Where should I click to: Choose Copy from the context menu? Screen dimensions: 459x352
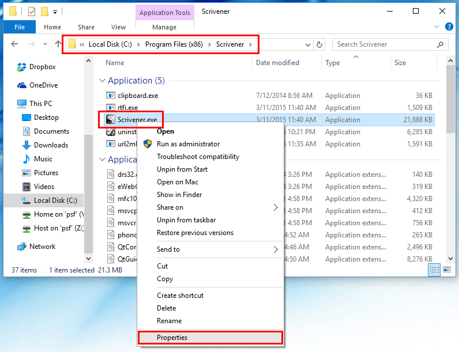click(165, 279)
